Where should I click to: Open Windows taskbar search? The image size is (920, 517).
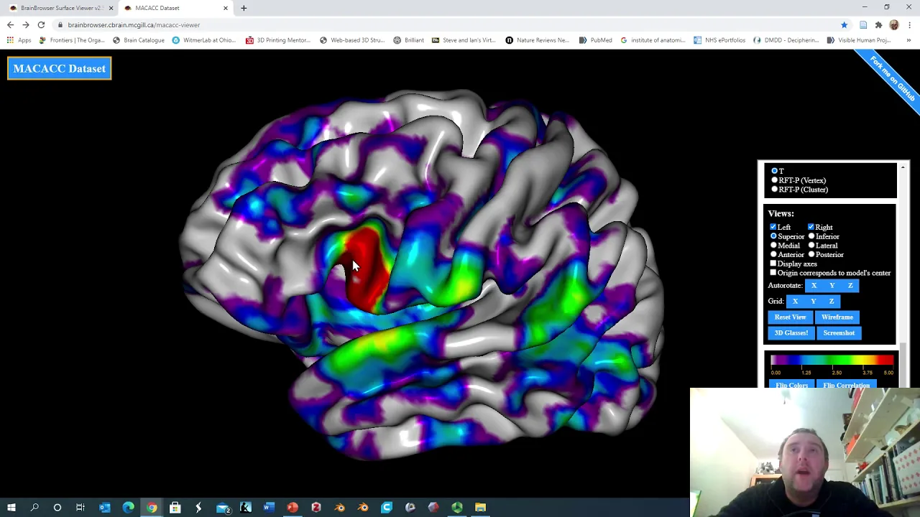click(x=34, y=508)
